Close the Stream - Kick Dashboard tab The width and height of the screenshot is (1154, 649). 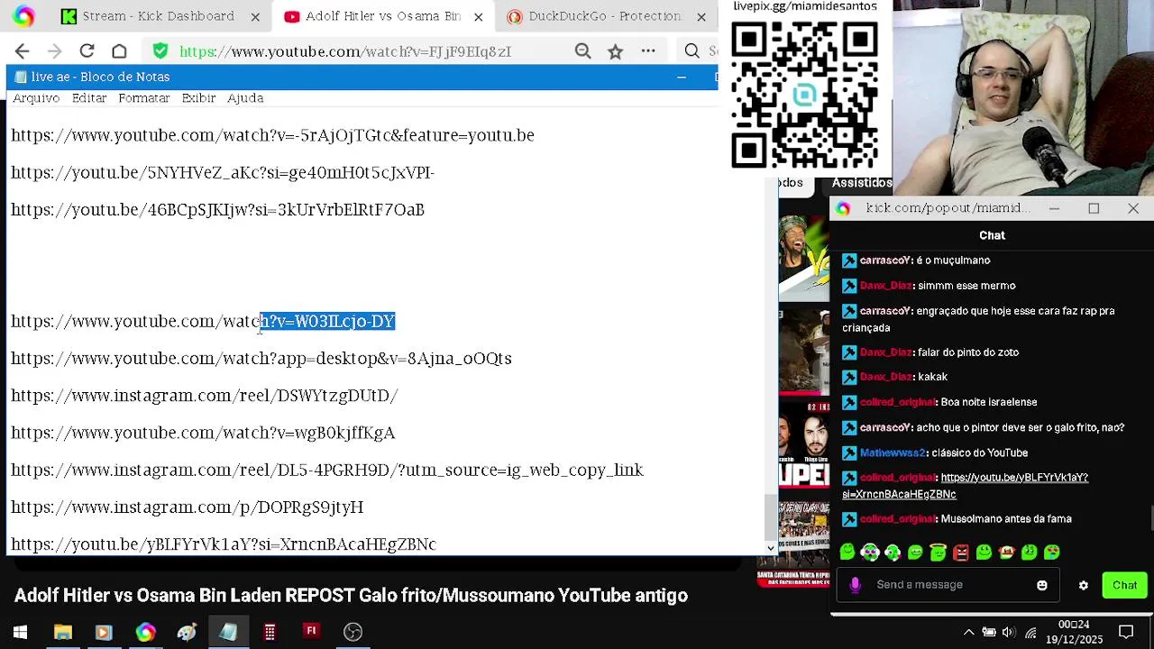tap(255, 16)
